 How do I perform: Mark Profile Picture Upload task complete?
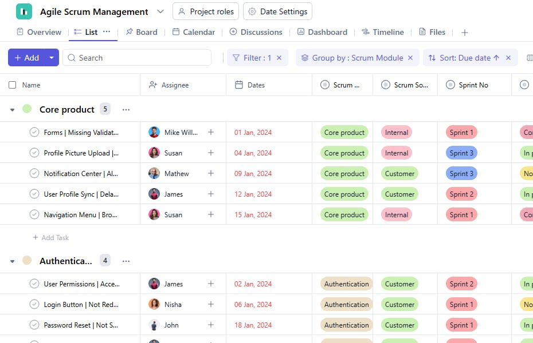tap(34, 153)
